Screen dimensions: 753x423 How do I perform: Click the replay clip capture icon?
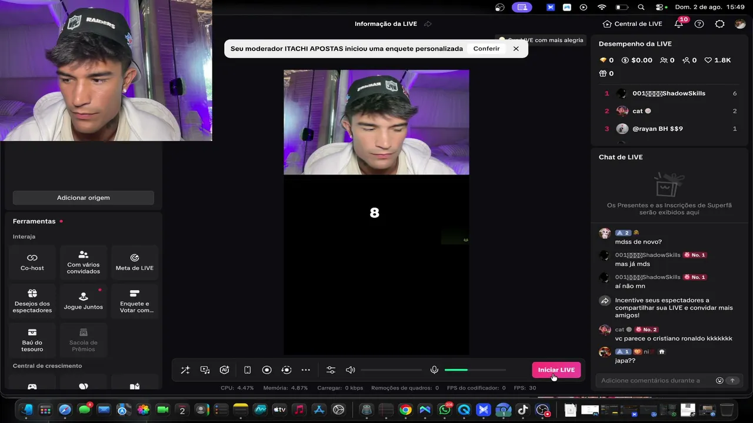point(286,370)
